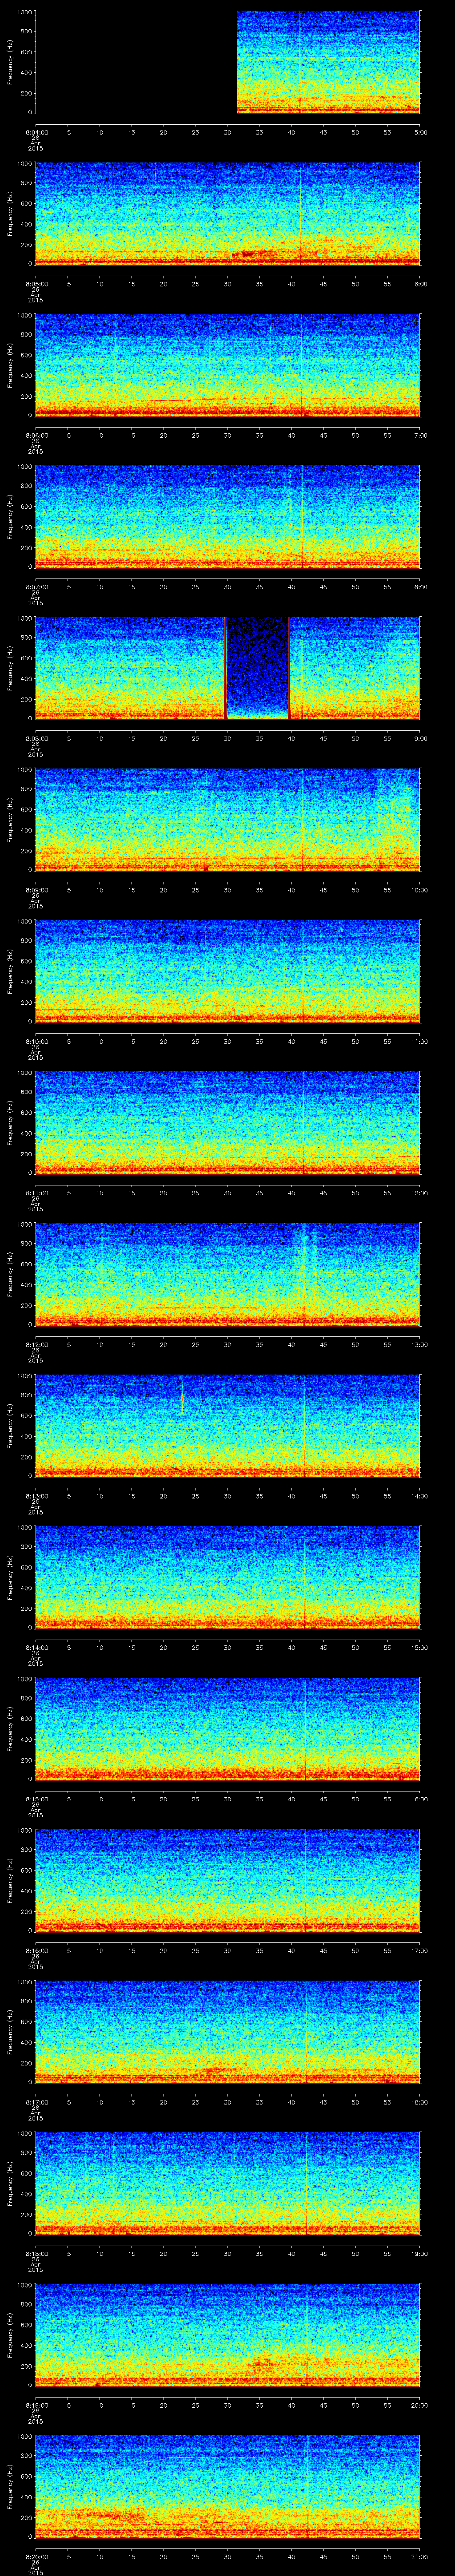Click the '21:00' end-of-axis label
The height and width of the screenshot is (2576, 455).
click(x=420, y=2556)
